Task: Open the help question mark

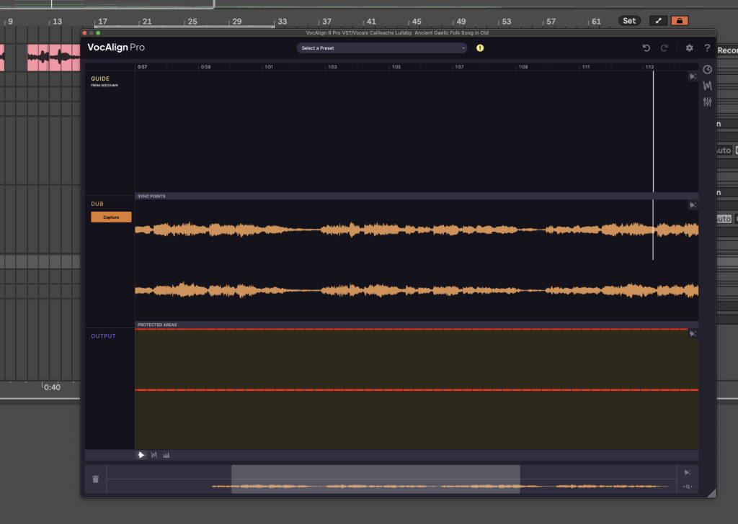Action: [x=707, y=48]
